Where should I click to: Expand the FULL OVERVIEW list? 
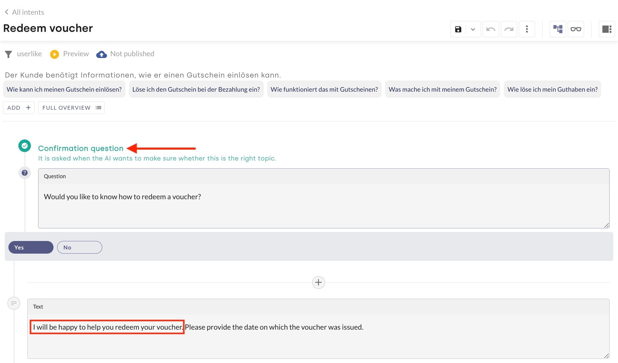[71, 108]
